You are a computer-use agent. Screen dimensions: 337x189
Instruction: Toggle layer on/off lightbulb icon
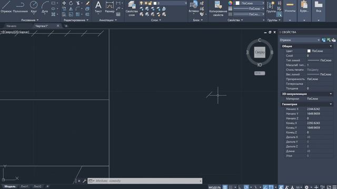pos(141,3)
